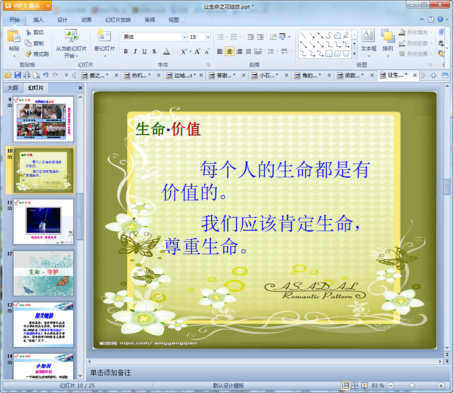
Task: Save the presentation with the floppy disk icon
Action: (18, 75)
